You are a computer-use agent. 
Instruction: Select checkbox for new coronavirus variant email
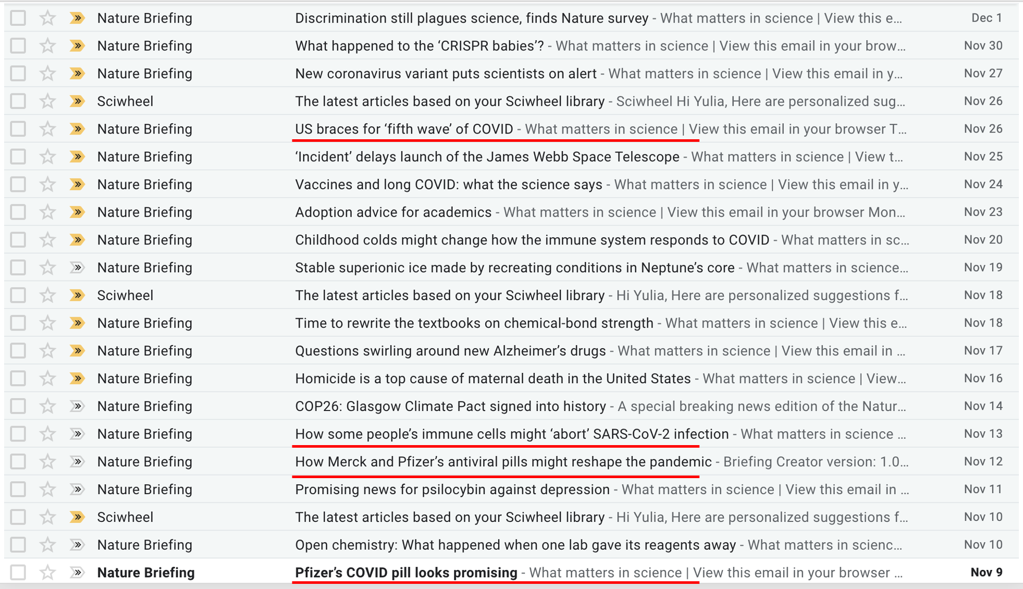coord(18,74)
